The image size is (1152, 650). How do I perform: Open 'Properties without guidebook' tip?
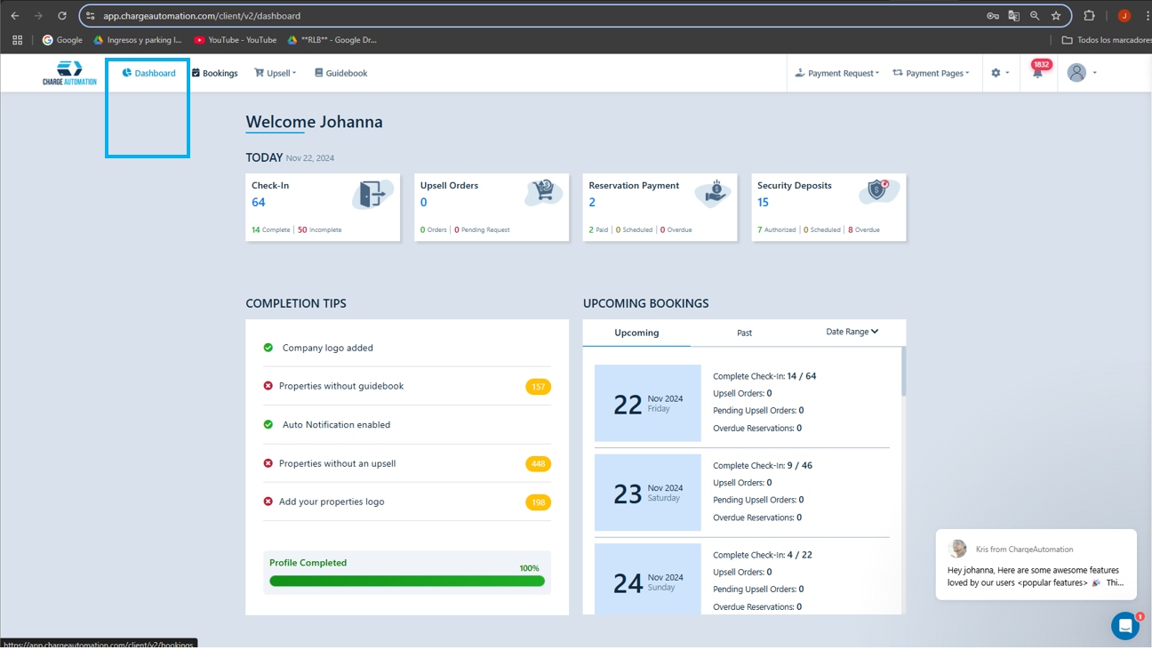click(x=341, y=386)
